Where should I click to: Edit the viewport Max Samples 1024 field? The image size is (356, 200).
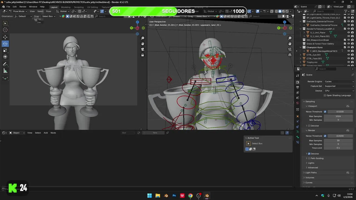[x=338, y=116]
